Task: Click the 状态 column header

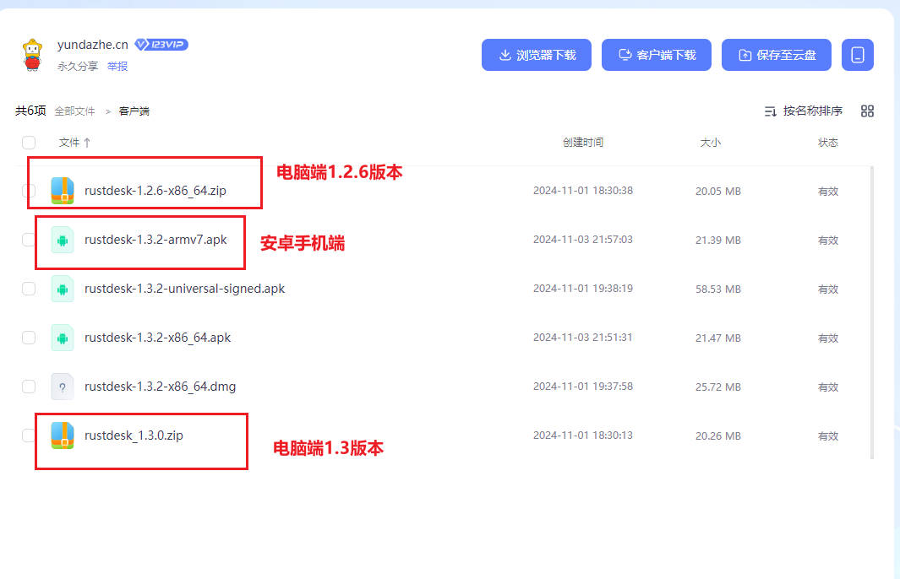Action: (x=827, y=143)
